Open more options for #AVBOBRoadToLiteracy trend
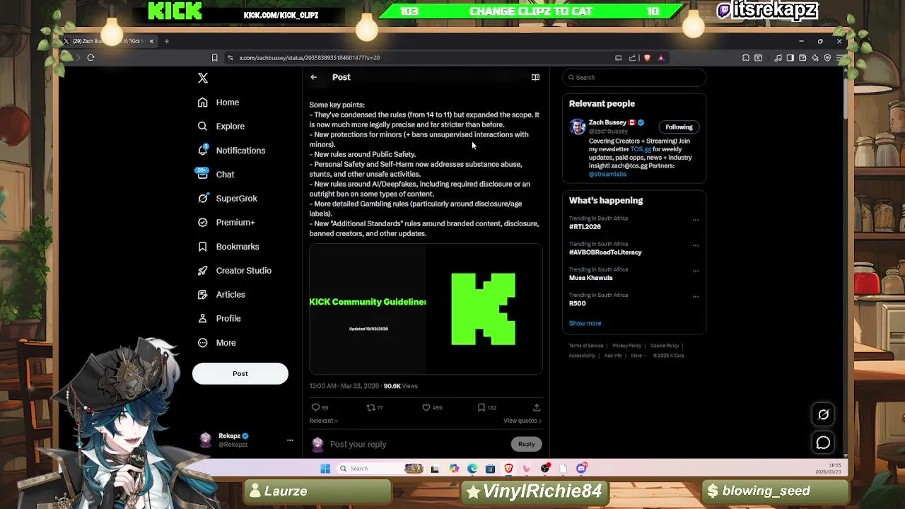Image resolution: width=905 pixels, height=509 pixels. point(696,245)
